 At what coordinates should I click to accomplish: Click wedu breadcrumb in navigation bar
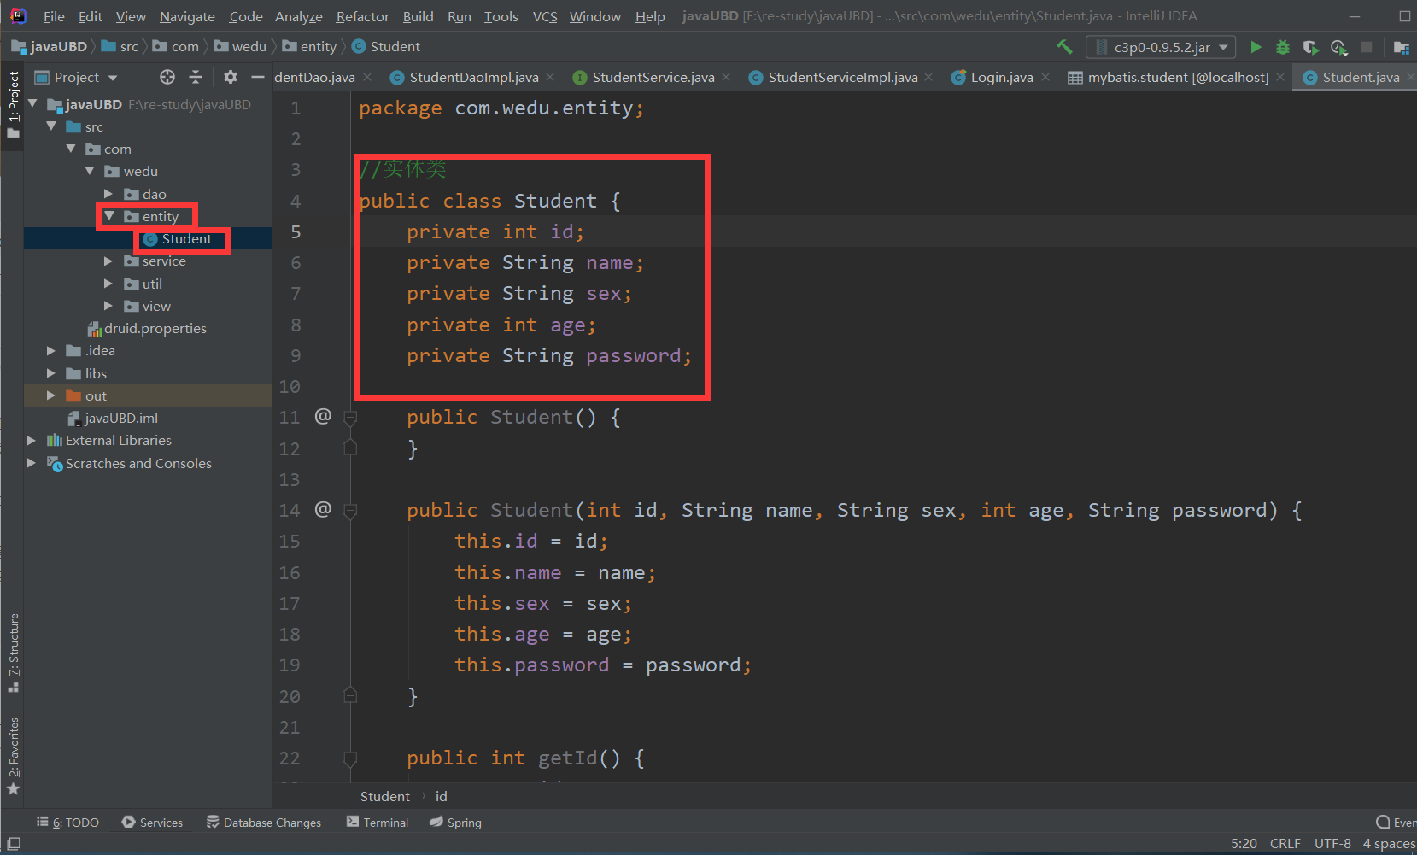point(241,46)
